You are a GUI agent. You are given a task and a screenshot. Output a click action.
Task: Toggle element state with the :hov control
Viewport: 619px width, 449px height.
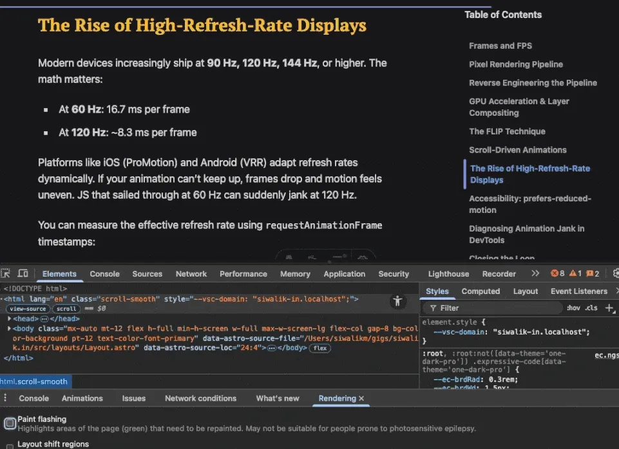(573, 308)
